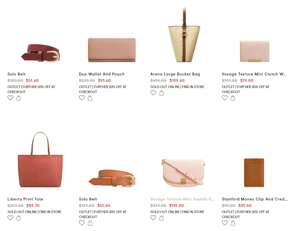Add Duo Wallet And Pouch to bag
This screenshot has height=231, width=296.
[x=90, y=98]
